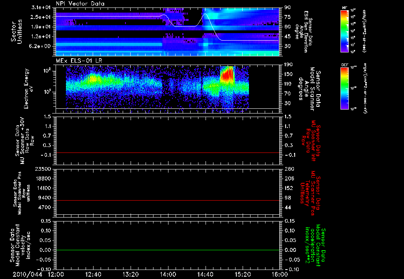
Task: Click the DEF color scale bar
Action: point(345,88)
